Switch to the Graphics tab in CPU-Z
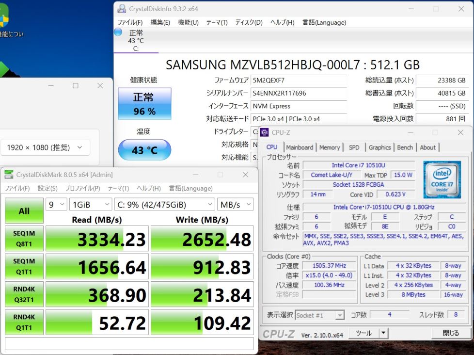The height and width of the screenshot is (355, 474). click(x=379, y=147)
